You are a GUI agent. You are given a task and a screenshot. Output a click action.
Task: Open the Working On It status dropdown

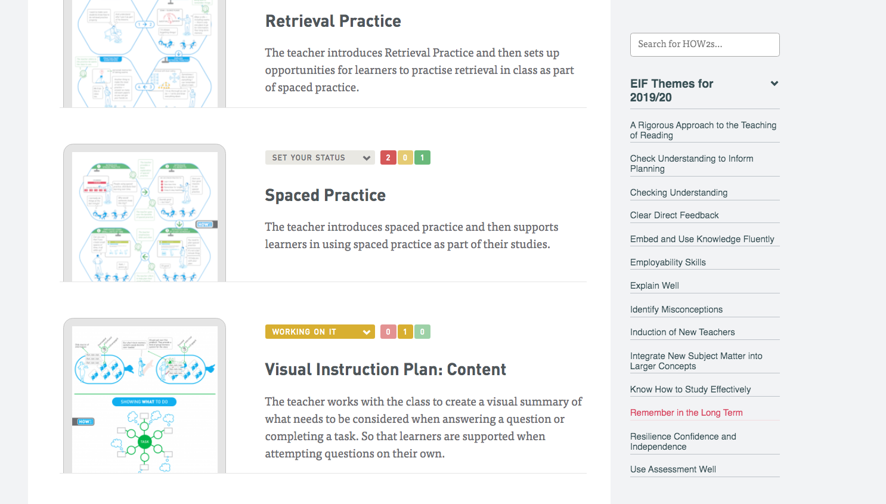tap(320, 332)
